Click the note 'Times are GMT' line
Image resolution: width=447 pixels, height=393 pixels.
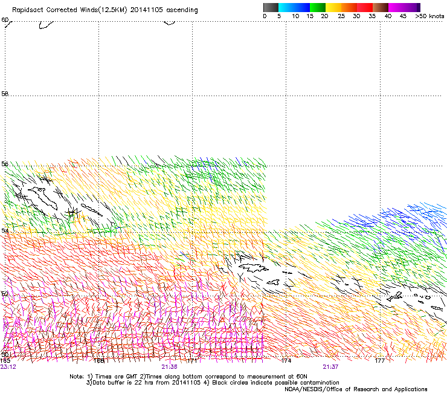(x=188, y=377)
